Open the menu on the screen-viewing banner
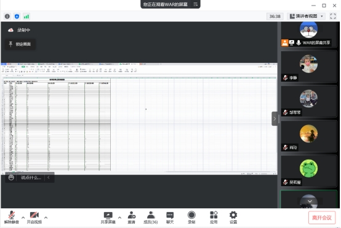The width and height of the screenshot is (341, 228). pos(196,4)
